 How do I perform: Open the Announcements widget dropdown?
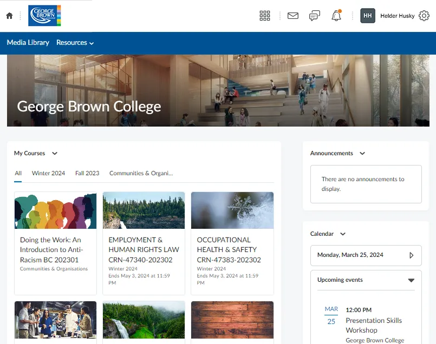click(x=362, y=154)
